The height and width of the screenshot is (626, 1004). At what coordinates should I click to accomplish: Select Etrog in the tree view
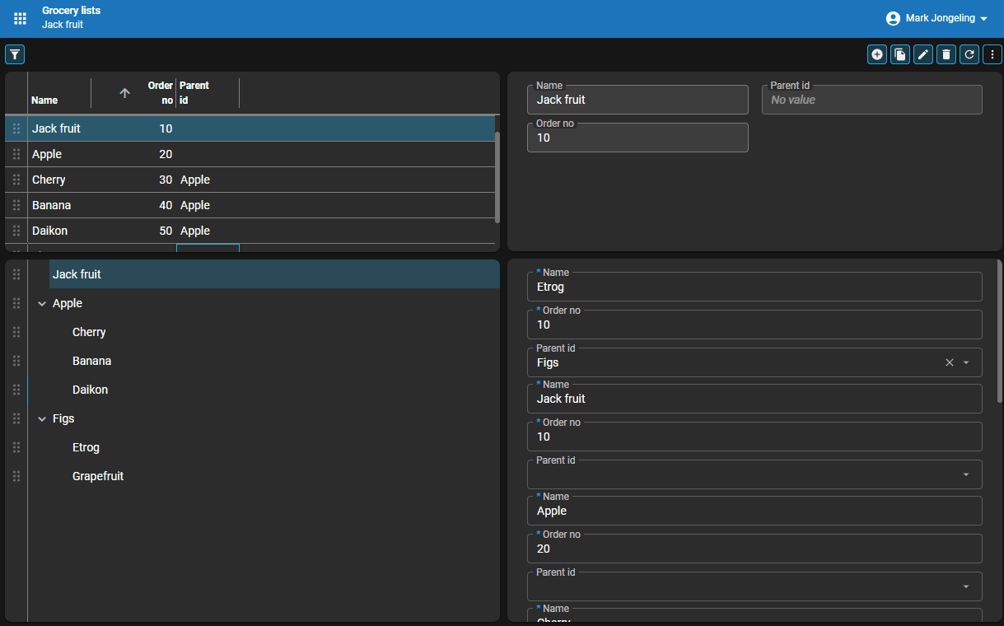coord(86,447)
